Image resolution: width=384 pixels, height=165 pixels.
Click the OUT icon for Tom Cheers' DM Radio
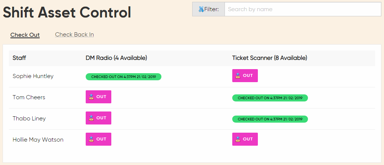(91, 97)
